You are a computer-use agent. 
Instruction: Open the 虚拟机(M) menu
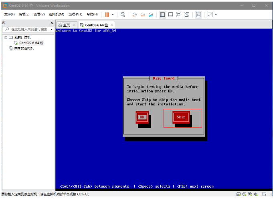click(57, 14)
